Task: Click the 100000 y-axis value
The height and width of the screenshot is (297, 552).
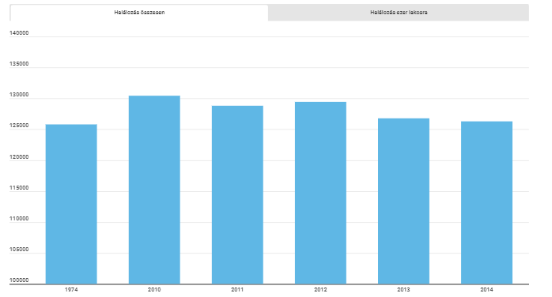Action: point(19,280)
